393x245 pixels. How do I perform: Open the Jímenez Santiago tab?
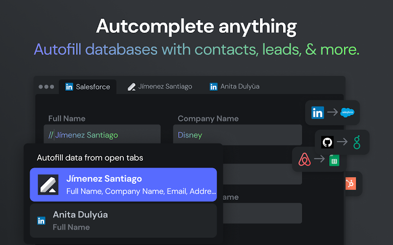tap(160, 87)
